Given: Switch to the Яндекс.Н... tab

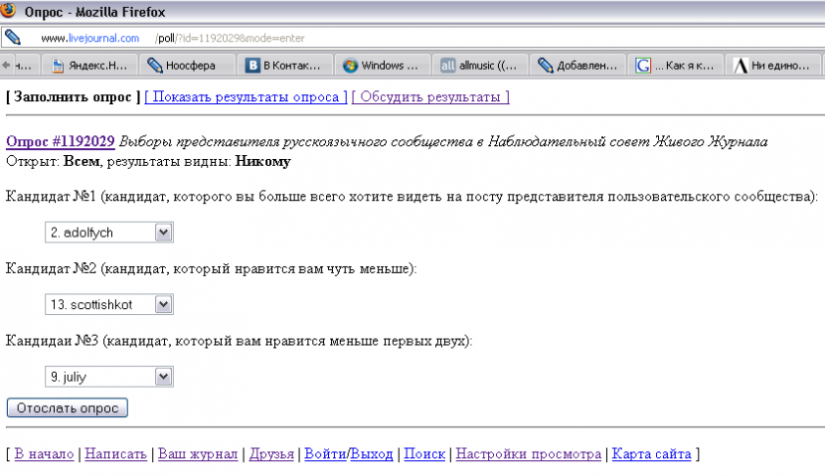Looking at the screenshot, I should [x=90, y=65].
